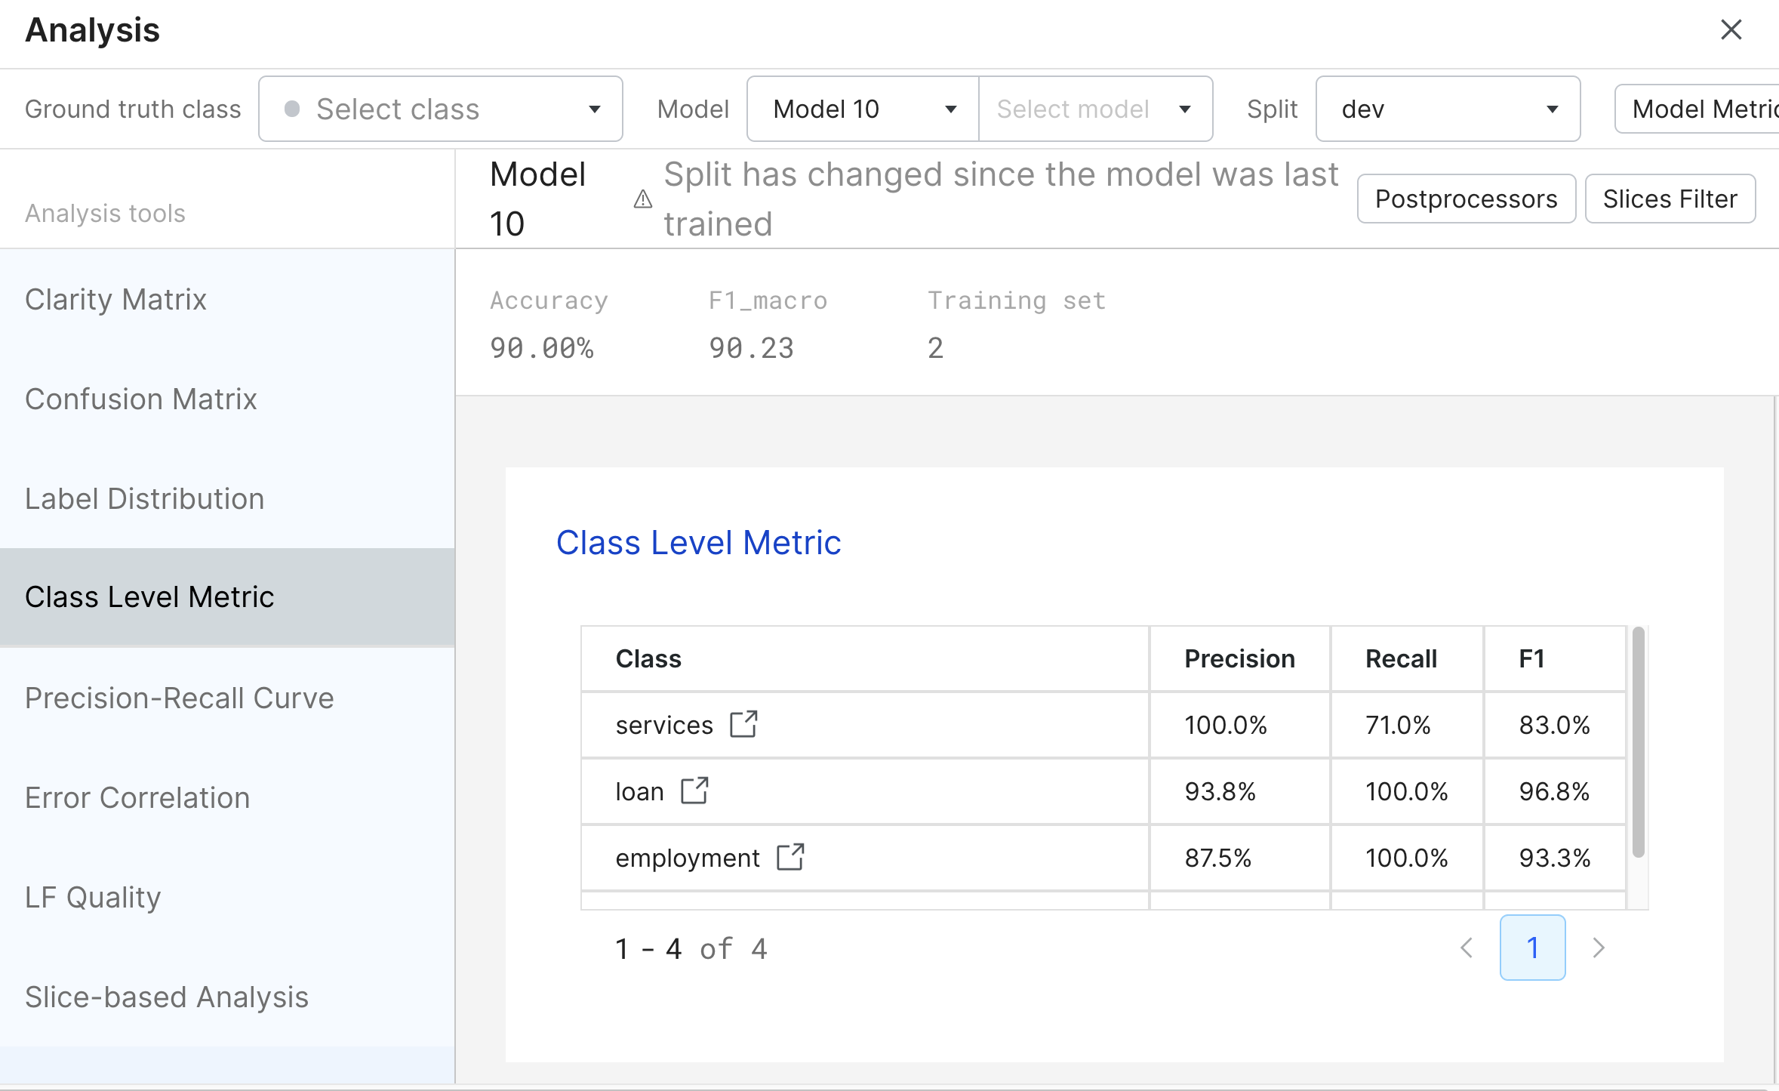The image size is (1779, 1091).
Task: Click the Class Level Metric heading link
Action: coord(698,542)
